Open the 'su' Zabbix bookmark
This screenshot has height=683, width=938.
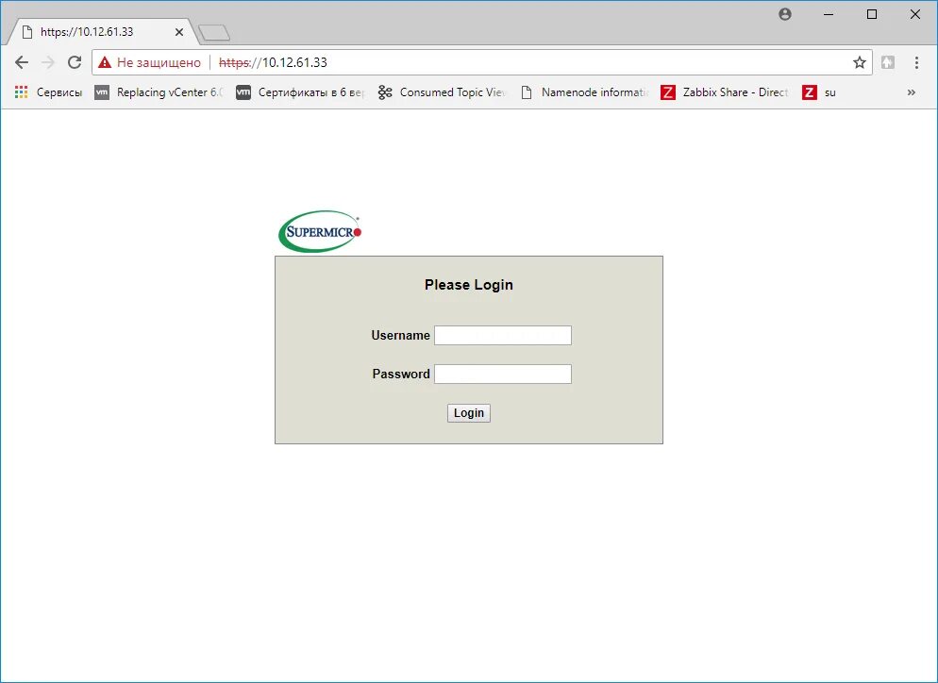819,92
